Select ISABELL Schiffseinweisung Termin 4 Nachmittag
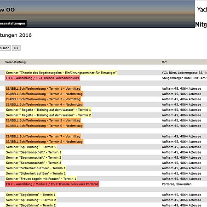The height and width of the screenshot is (207, 207). 44,104
